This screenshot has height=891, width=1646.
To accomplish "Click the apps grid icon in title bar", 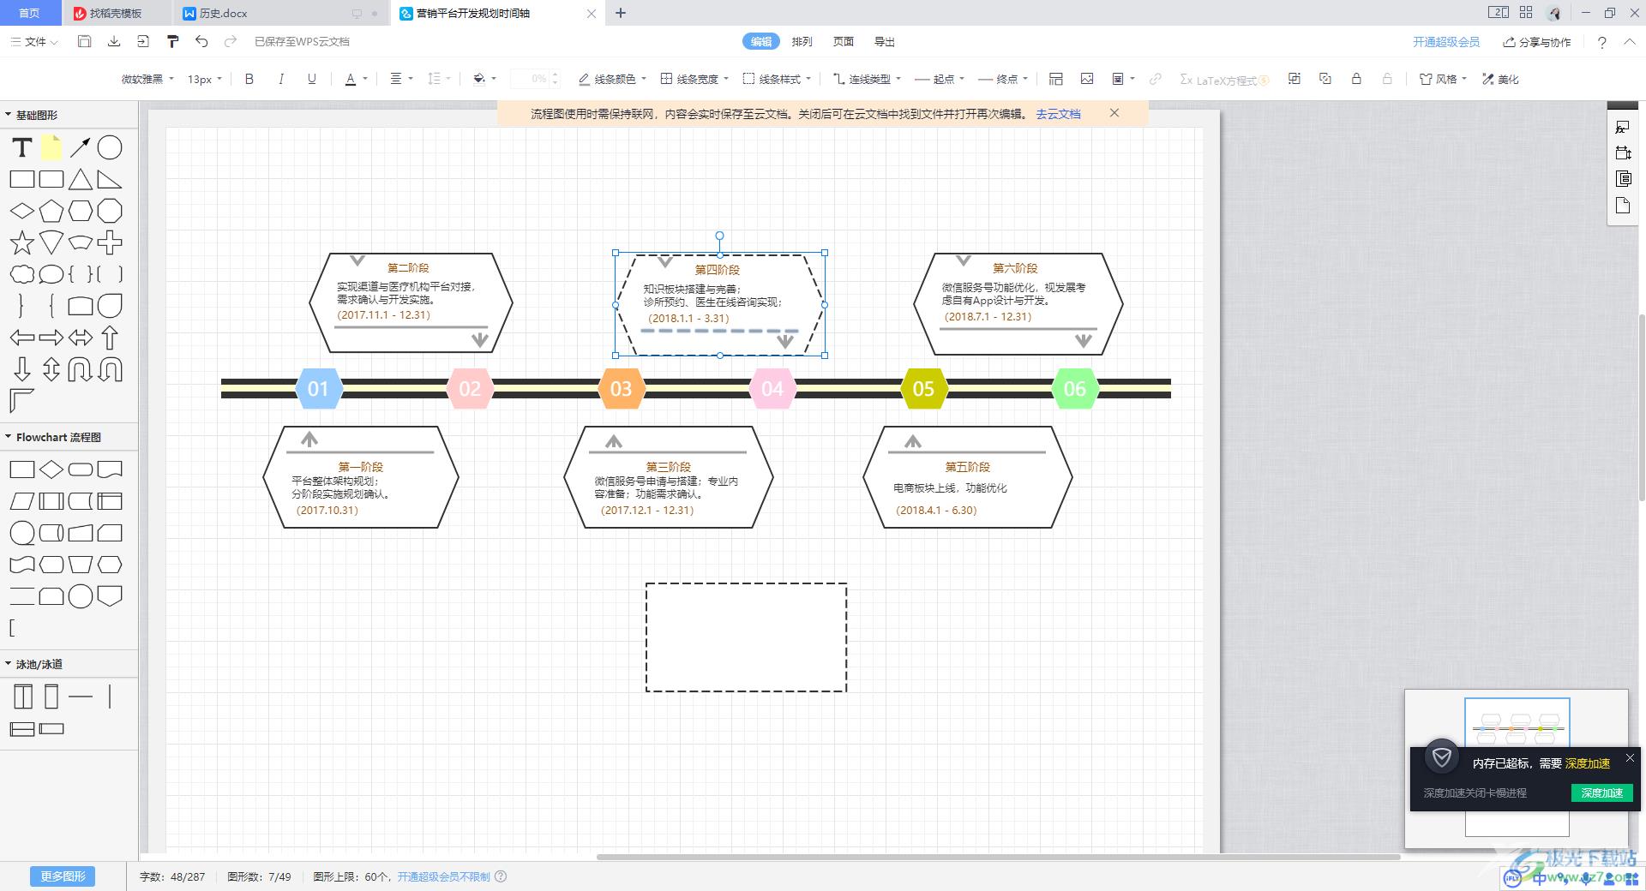I will [x=1526, y=13].
